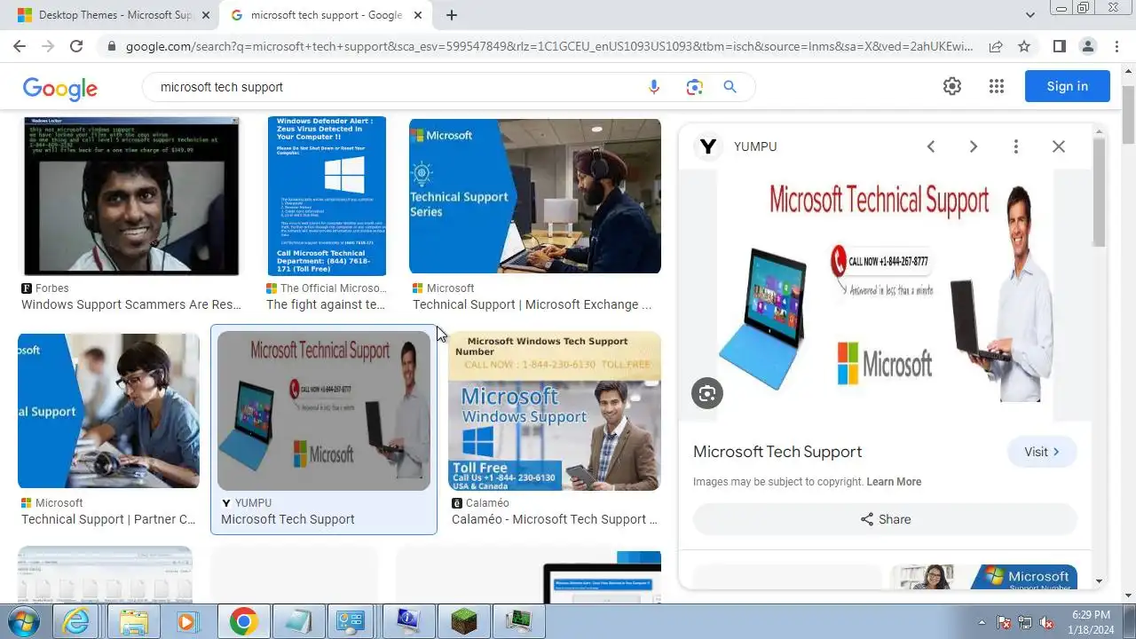Viewport: 1136px width, 639px height.
Task: Click the volume icon in system tray
Action: pyautogui.click(x=1046, y=622)
